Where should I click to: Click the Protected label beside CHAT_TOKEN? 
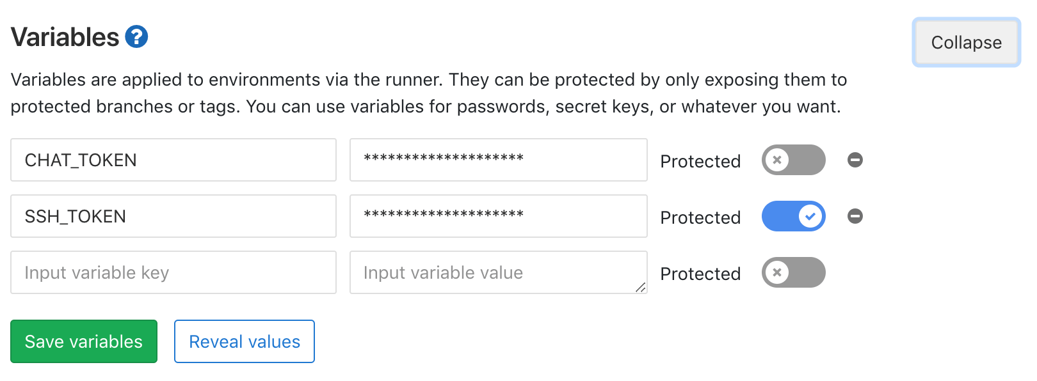(700, 161)
